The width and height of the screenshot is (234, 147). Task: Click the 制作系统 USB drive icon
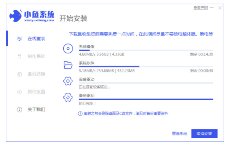tap(19, 56)
